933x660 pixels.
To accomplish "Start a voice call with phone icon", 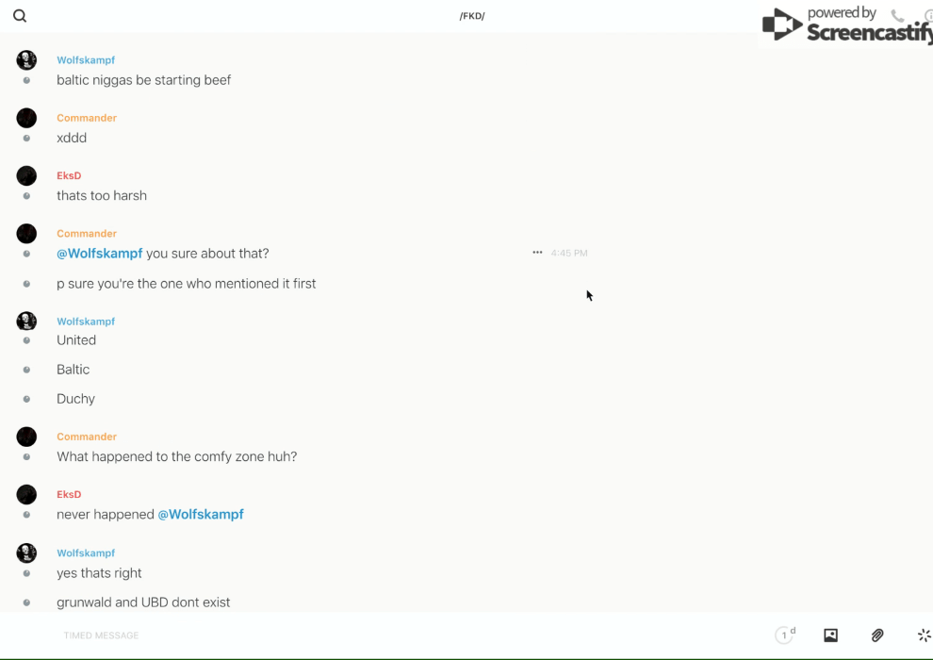I will pos(897,16).
